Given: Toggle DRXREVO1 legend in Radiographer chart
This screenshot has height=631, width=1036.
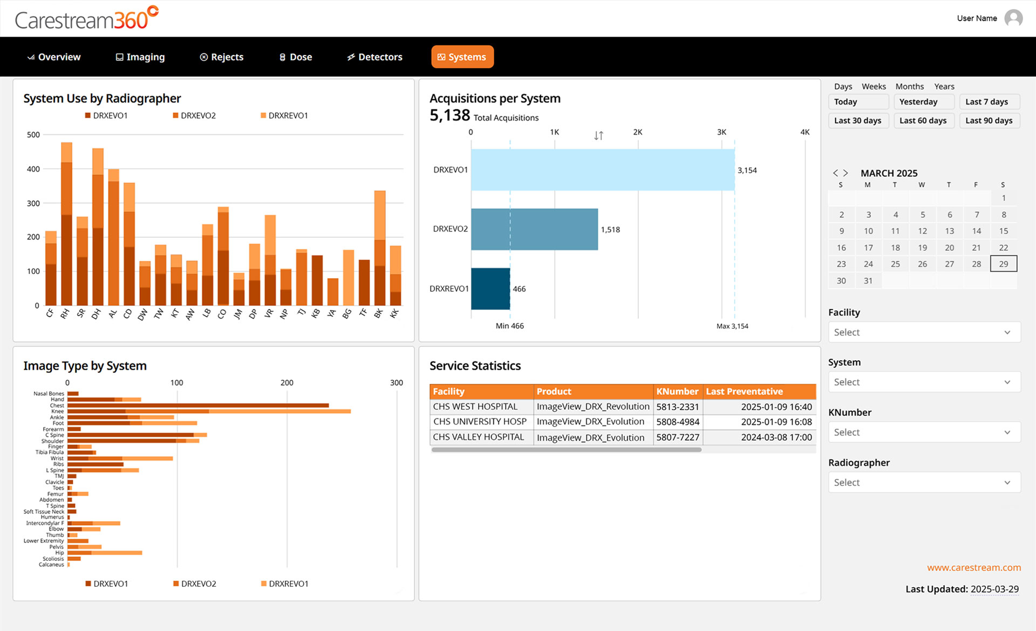Looking at the screenshot, I should tap(284, 115).
